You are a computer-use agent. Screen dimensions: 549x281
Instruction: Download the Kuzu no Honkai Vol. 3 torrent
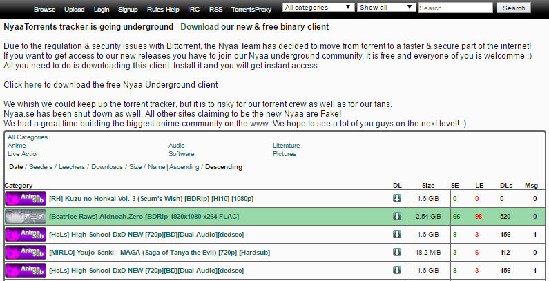(396, 198)
